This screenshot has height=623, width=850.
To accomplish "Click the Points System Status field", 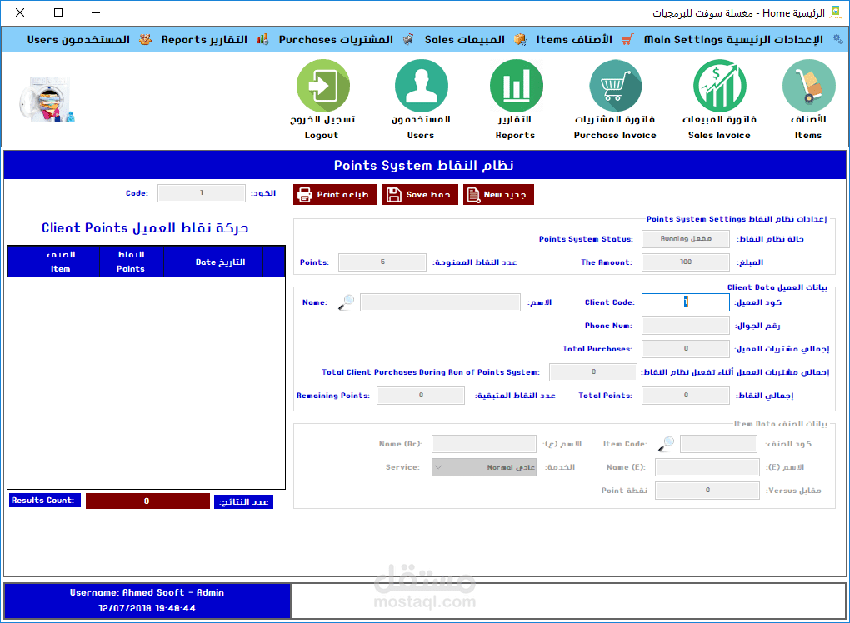I will coord(686,239).
